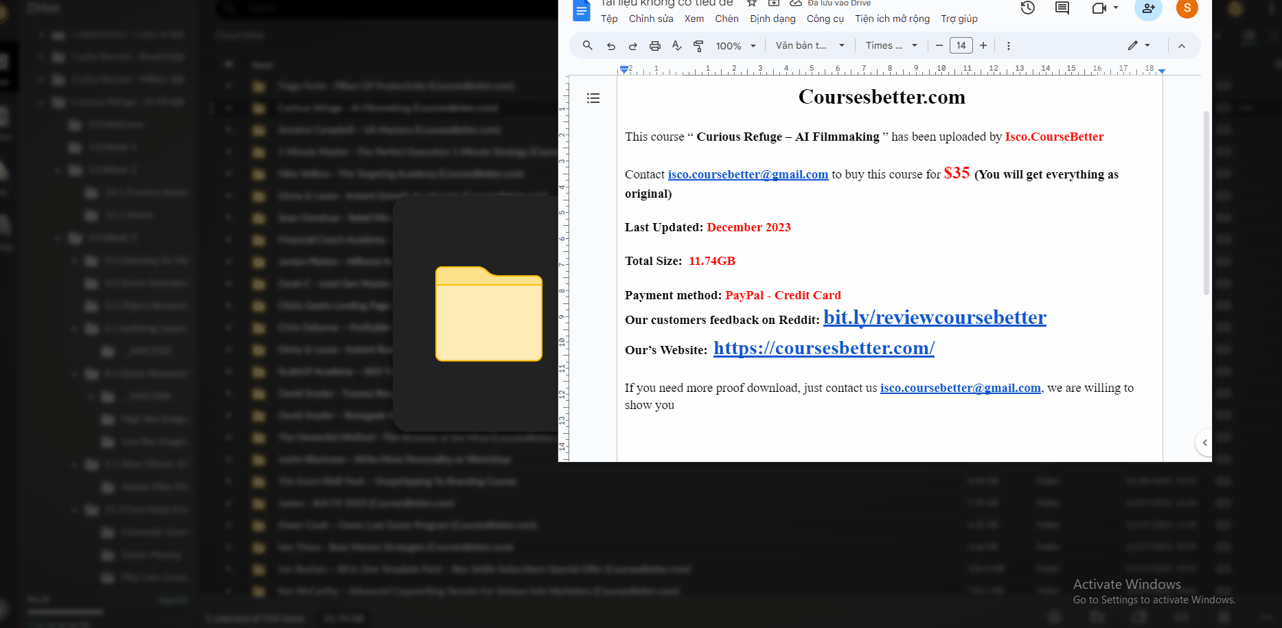The width and height of the screenshot is (1282, 628).
Task: Check cloud saved to Drive status icon
Action: click(796, 3)
